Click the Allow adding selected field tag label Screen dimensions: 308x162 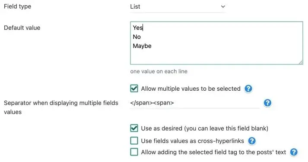coord(213,152)
